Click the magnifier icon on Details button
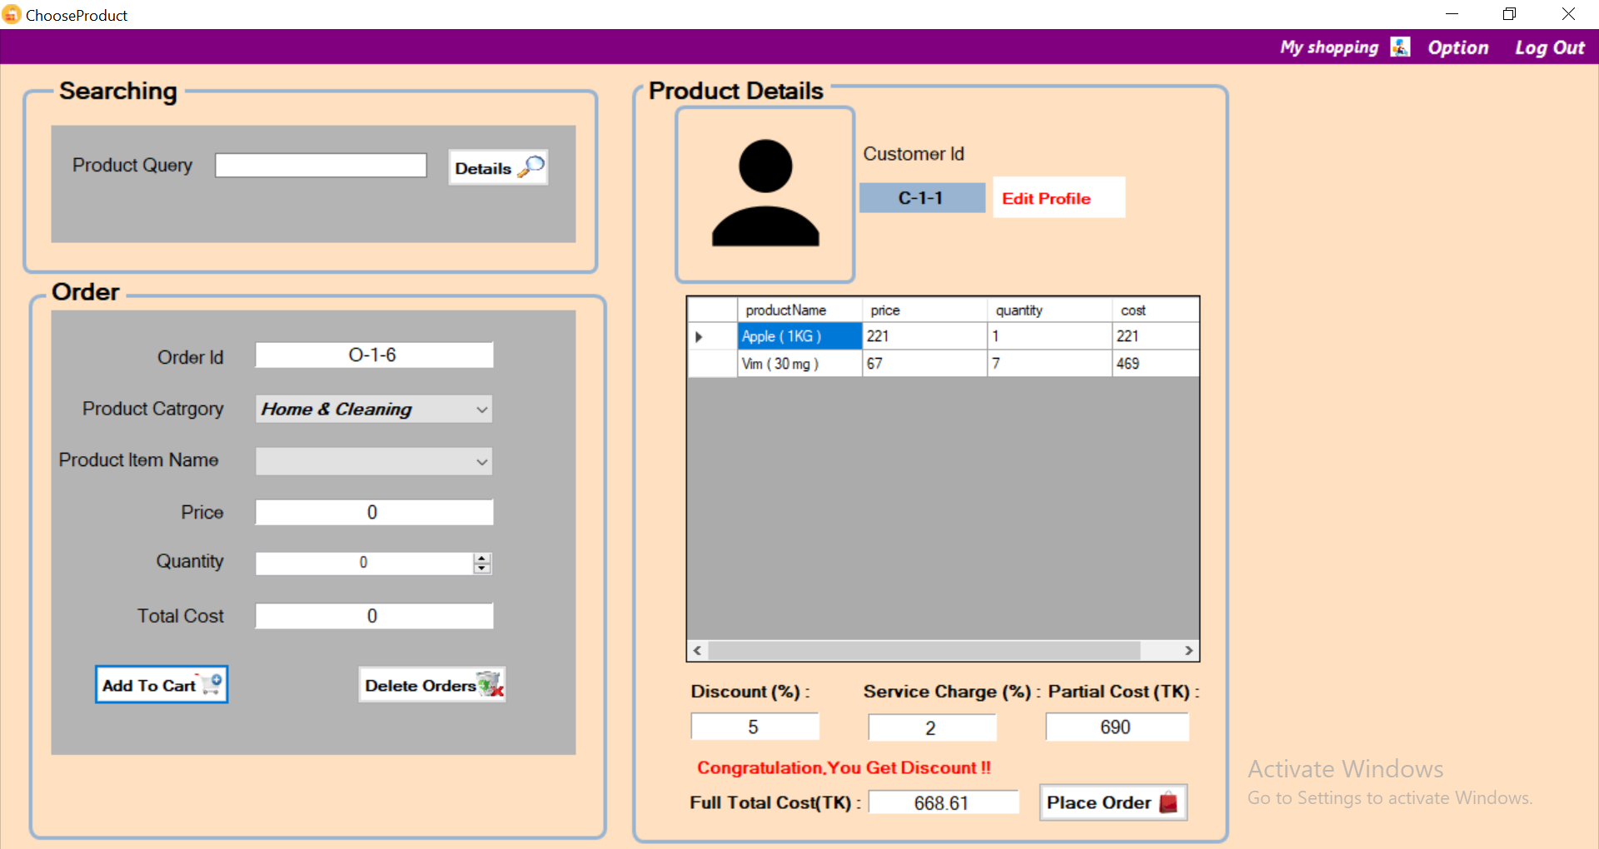The height and width of the screenshot is (849, 1599). 531,166
